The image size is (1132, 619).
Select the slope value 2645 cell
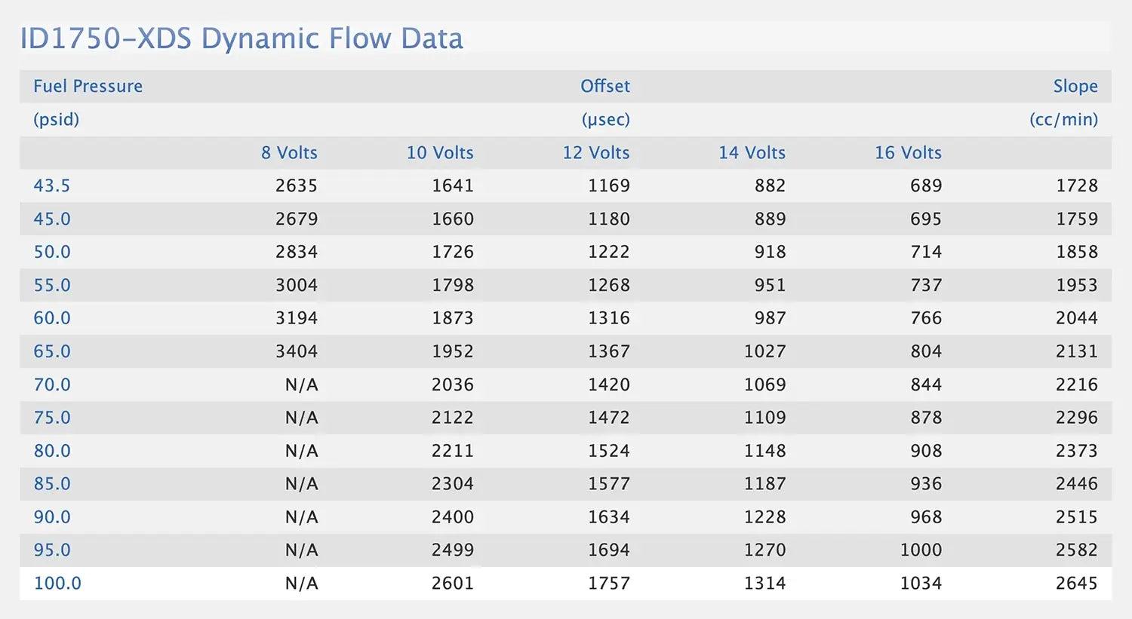pos(1076,583)
